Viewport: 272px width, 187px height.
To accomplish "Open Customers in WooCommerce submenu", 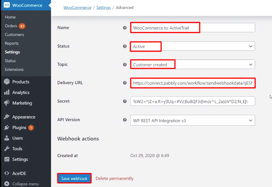I will pos(14,35).
